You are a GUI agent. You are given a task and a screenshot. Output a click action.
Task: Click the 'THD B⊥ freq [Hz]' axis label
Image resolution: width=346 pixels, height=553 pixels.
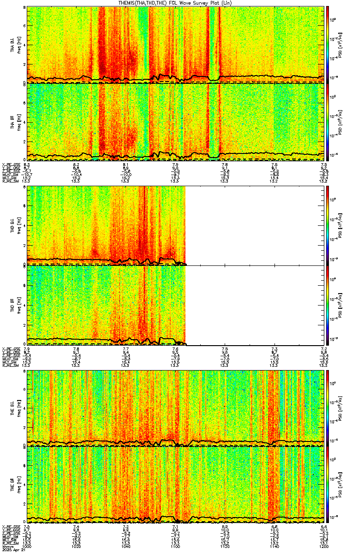[17, 225]
